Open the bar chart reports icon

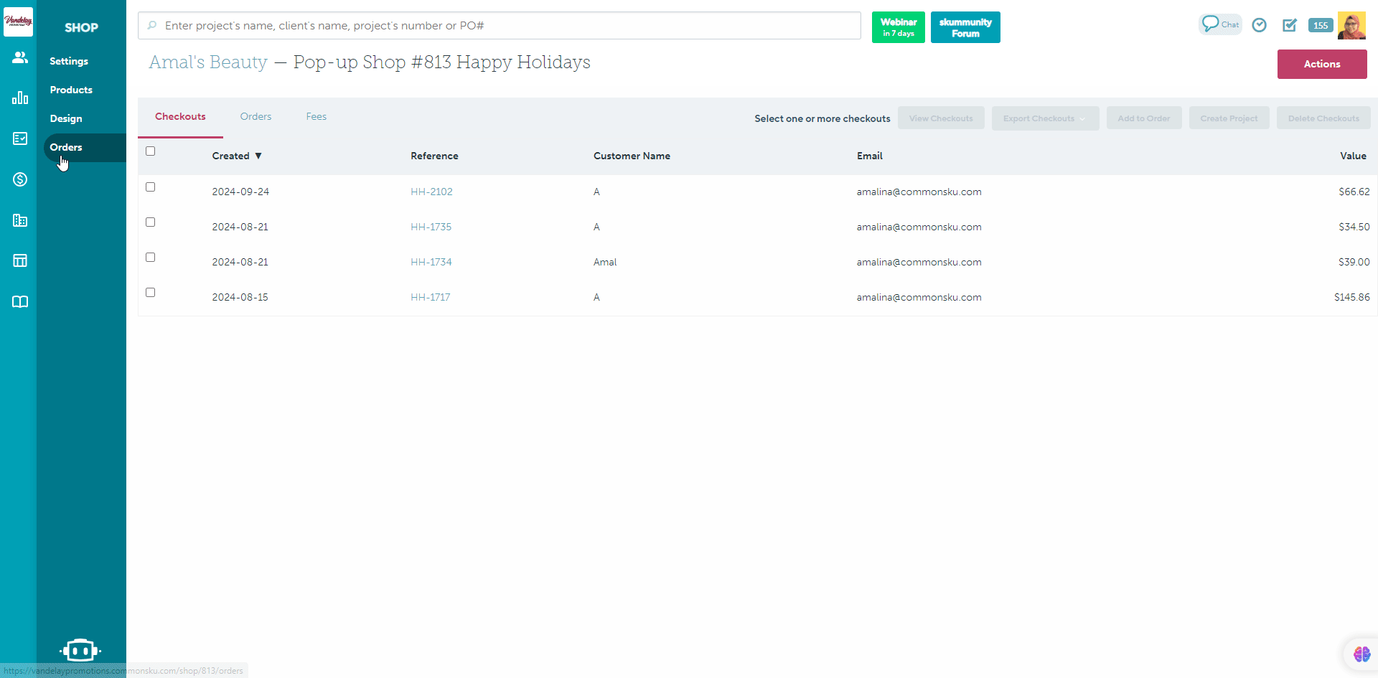20,98
